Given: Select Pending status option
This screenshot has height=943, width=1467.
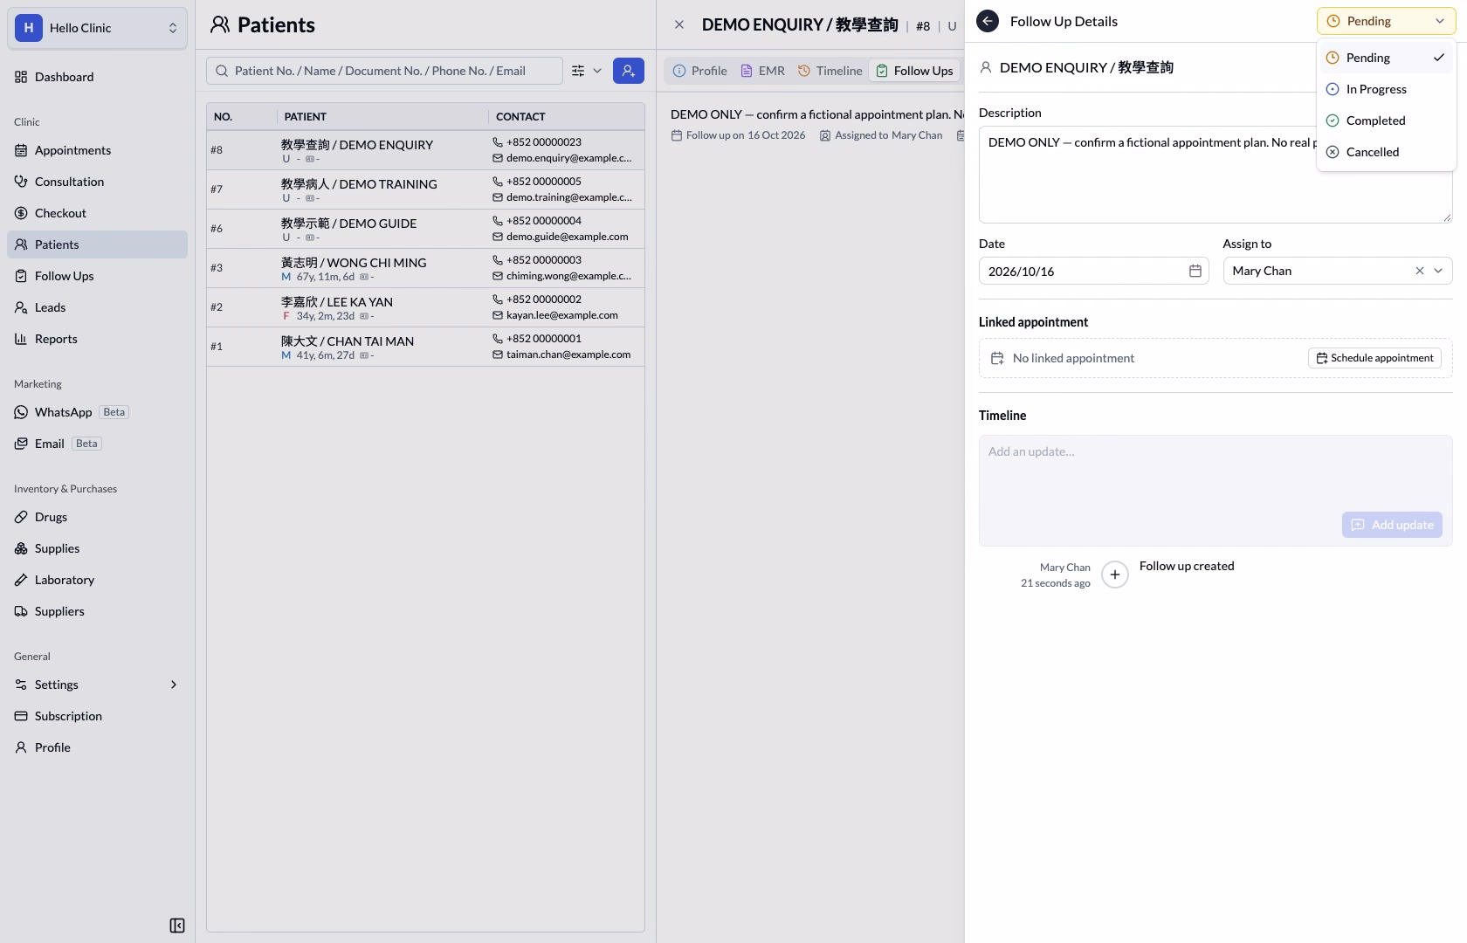Looking at the screenshot, I should pos(1386,58).
